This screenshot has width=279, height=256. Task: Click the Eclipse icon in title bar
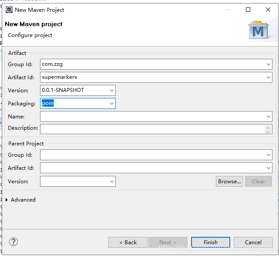coord(9,10)
